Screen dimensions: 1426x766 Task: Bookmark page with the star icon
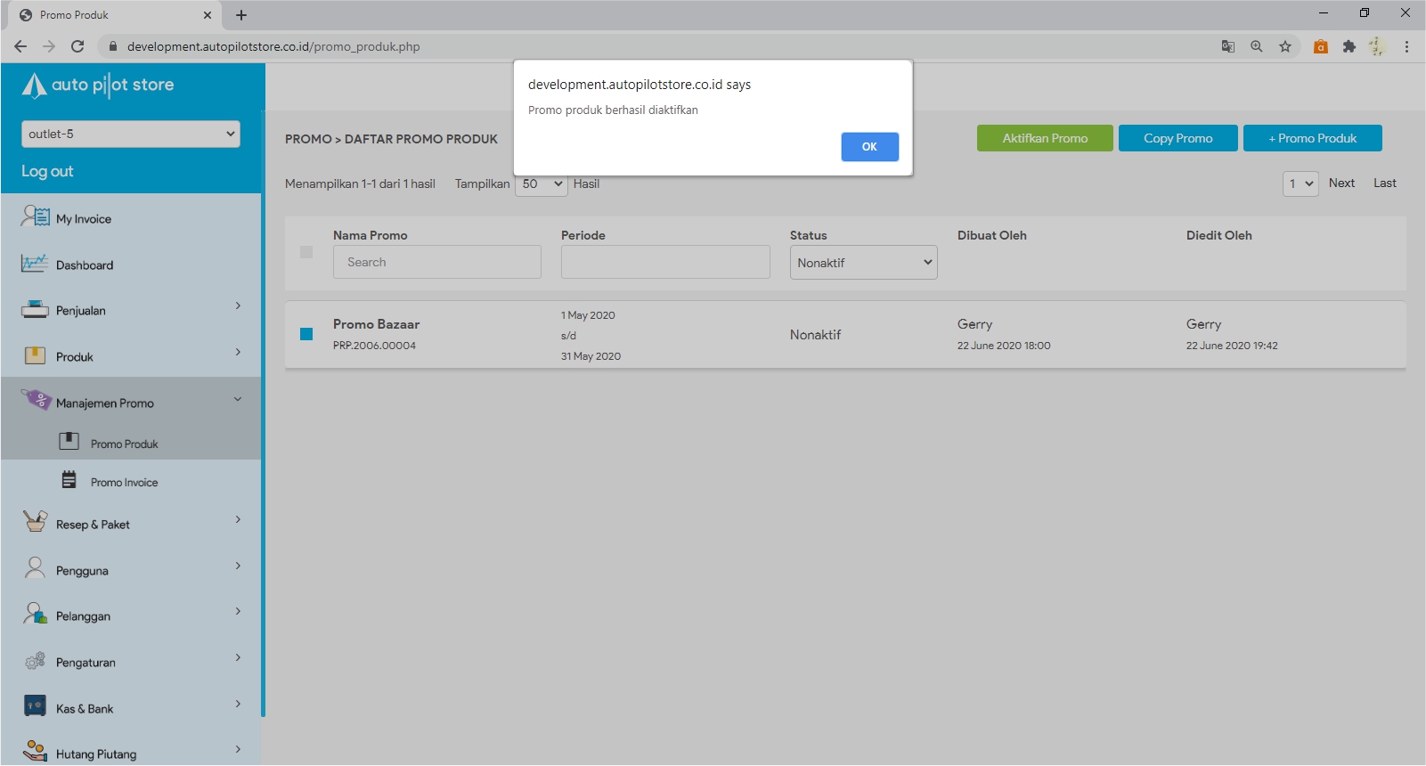[1285, 46]
